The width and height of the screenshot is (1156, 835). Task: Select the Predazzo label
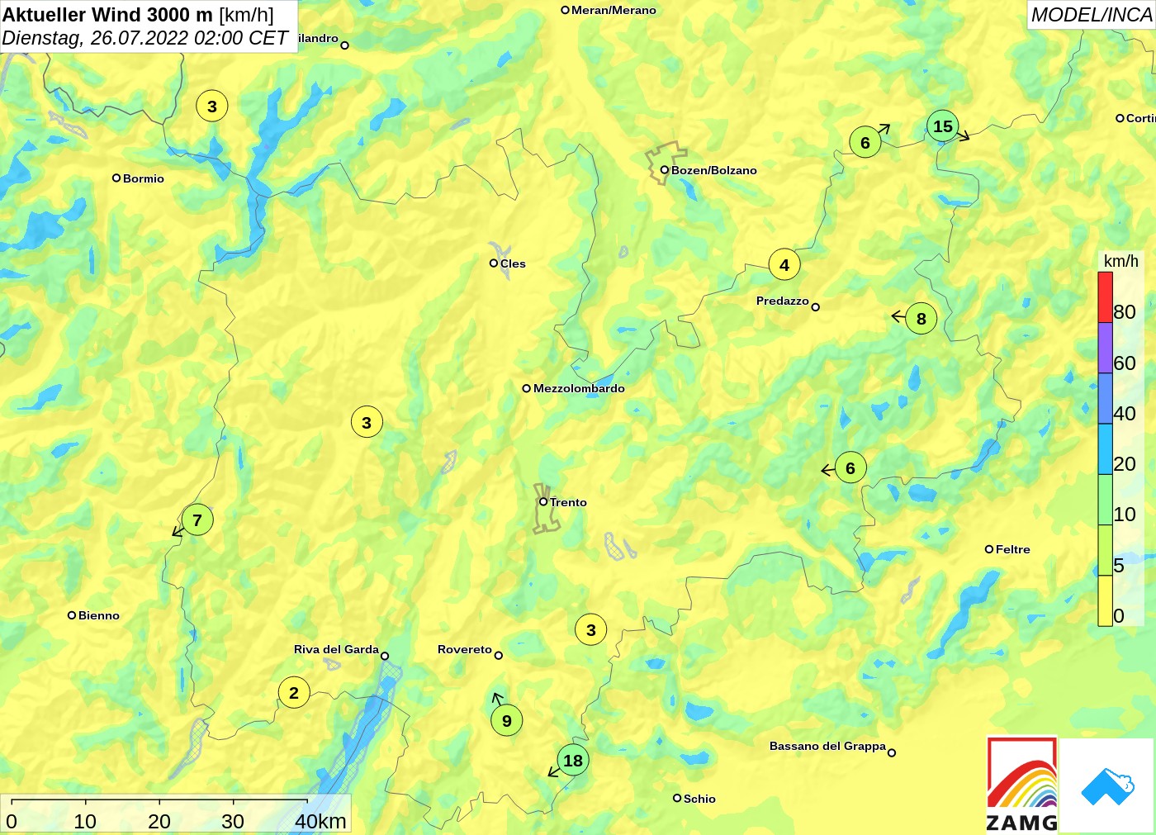[x=783, y=301]
